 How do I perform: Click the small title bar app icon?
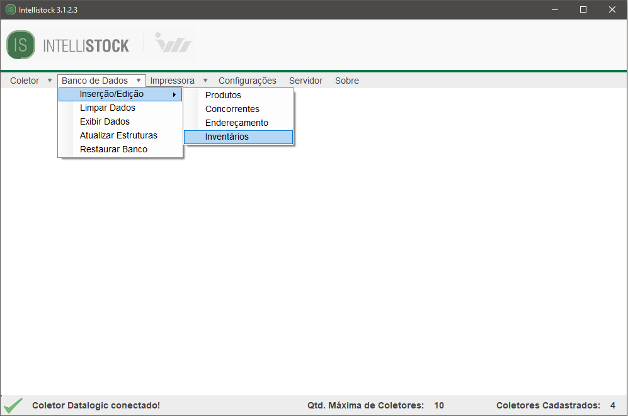click(11, 10)
